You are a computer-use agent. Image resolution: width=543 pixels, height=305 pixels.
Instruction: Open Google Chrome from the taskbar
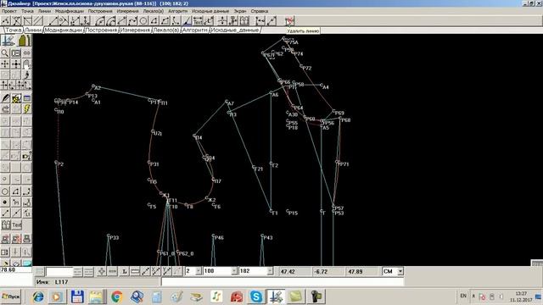point(117,297)
